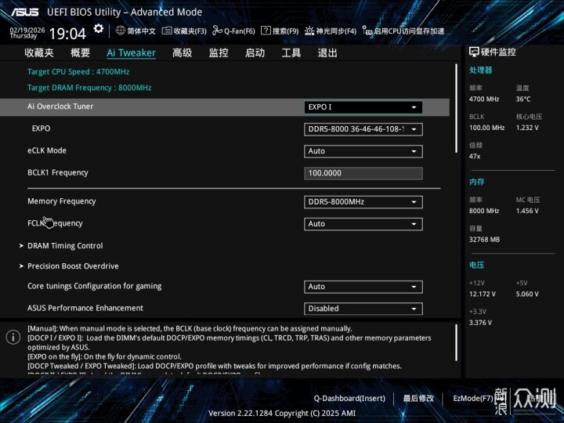Viewport: 564px width, 423px height.
Task: Click Target CPU Speed : 4700MHz text
Action: point(78,71)
